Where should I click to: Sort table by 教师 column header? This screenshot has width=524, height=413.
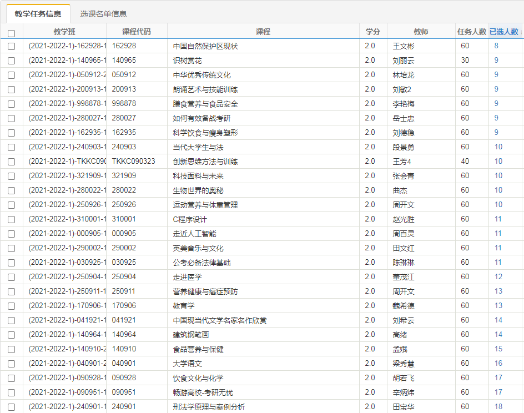click(x=421, y=32)
